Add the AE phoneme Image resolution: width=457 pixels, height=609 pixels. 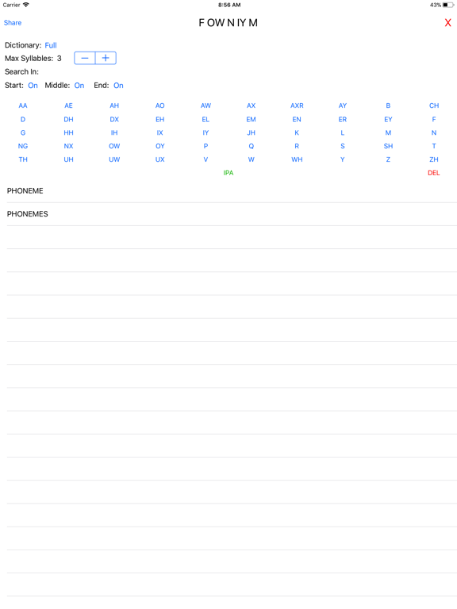point(68,105)
